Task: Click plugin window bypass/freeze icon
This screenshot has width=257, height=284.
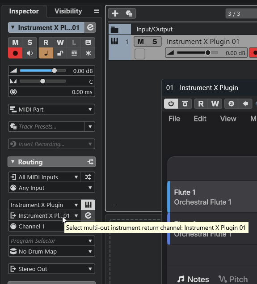Action: pyautogui.click(x=185, y=103)
